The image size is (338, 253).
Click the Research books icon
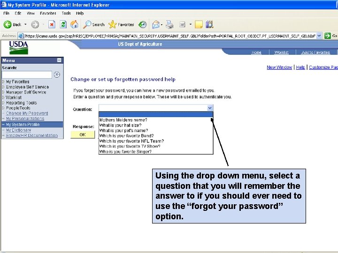click(209, 24)
